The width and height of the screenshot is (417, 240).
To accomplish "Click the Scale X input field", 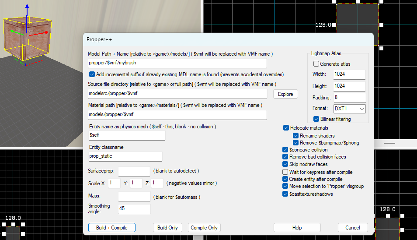I will pos(114,183).
